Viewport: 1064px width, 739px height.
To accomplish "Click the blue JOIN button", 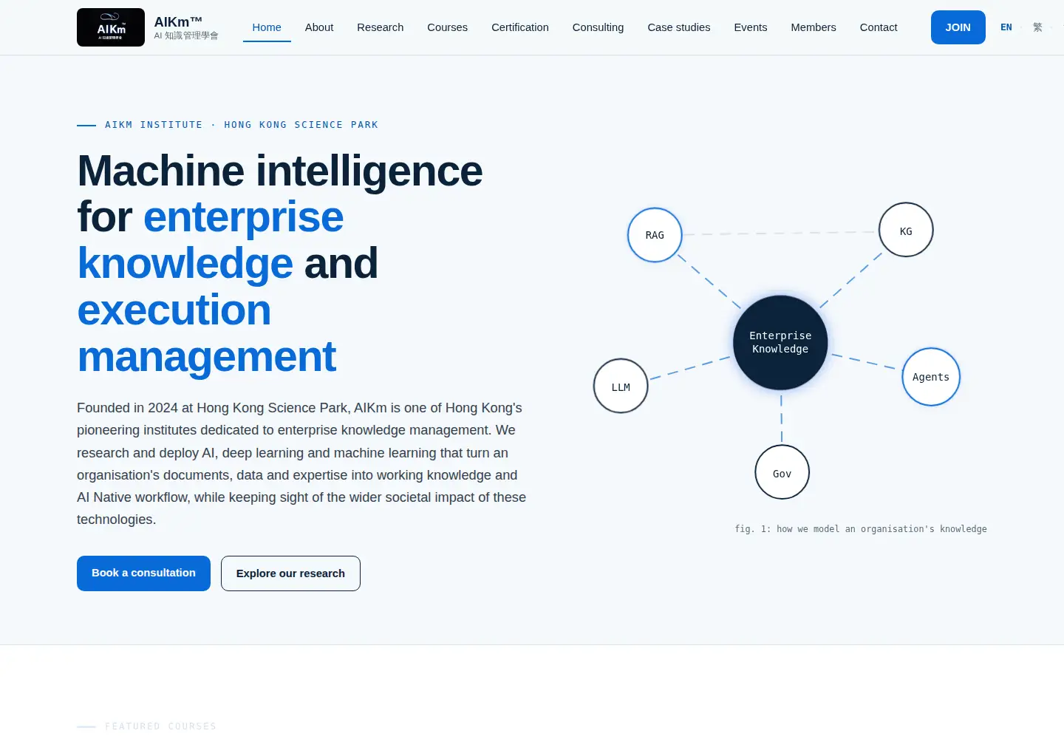I will tap(958, 27).
